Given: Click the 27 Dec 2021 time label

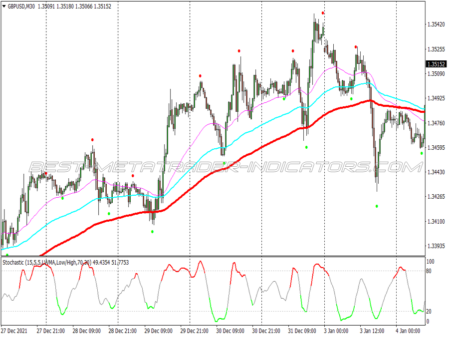Looking at the screenshot, I should [x=14, y=331].
